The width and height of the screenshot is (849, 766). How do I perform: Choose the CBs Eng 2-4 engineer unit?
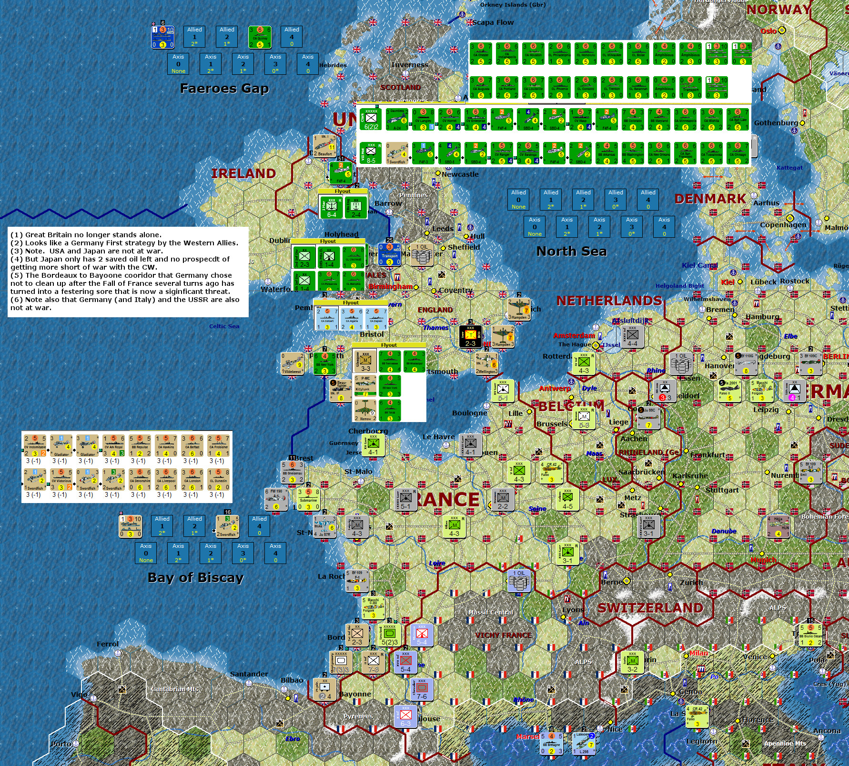356,207
